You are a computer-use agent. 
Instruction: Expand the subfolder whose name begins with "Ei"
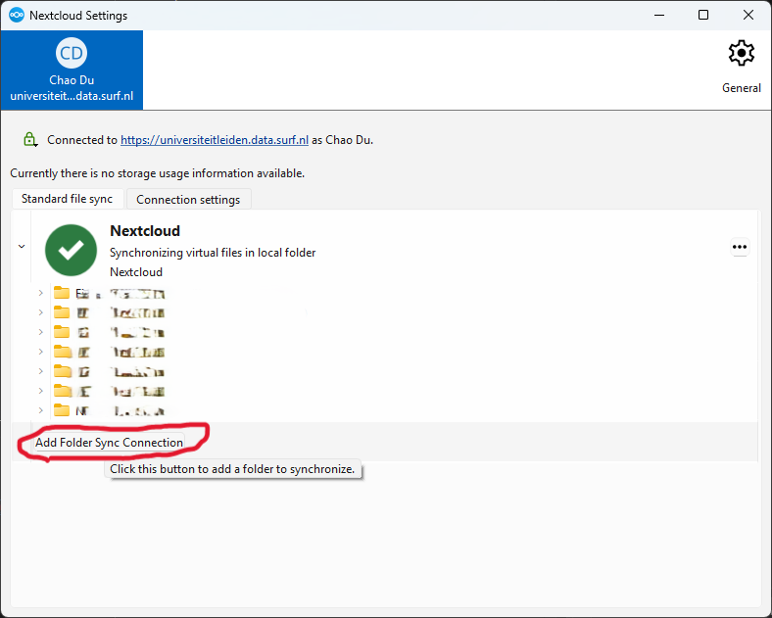(41, 293)
